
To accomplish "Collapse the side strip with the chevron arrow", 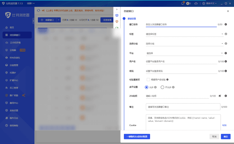I will (x=117, y=9).
